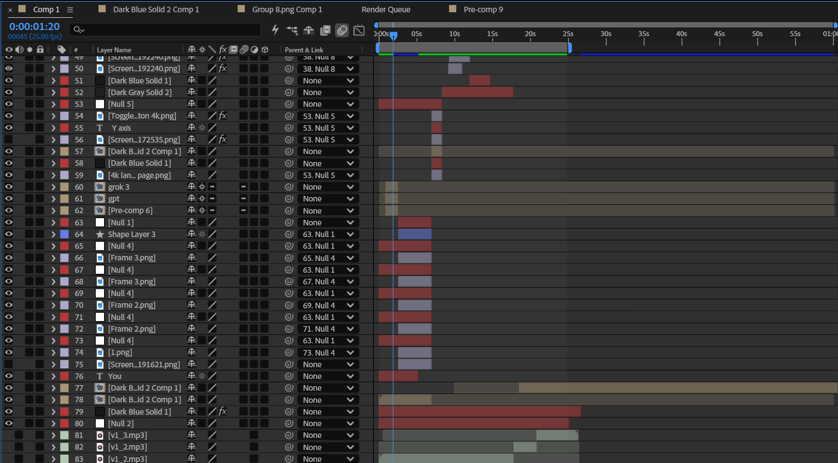Click the 10s mark on time ruler
The height and width of the screenshot is (463, 838).
[455, 34]
